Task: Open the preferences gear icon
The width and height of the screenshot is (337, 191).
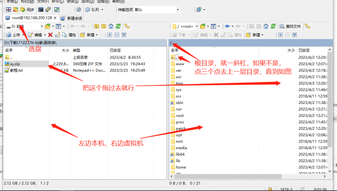Action: coord(78,10)
